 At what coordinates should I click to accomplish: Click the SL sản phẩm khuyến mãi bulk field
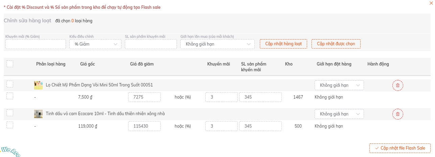151,44
